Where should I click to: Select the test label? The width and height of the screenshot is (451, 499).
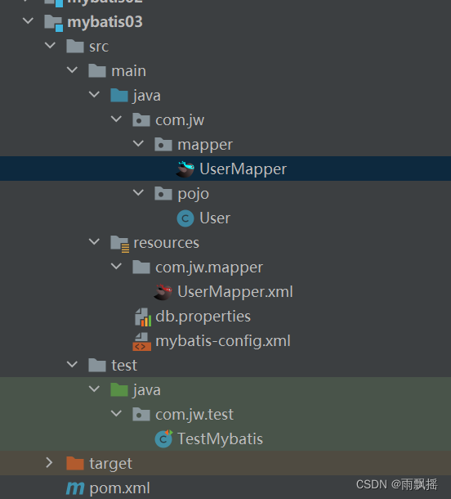pos(124,366)
